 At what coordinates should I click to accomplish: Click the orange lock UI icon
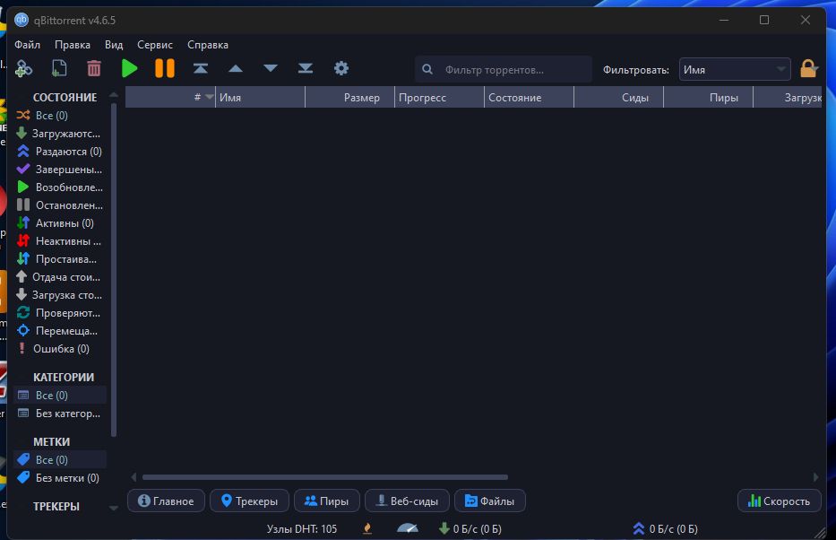click(x=809, y=69)
